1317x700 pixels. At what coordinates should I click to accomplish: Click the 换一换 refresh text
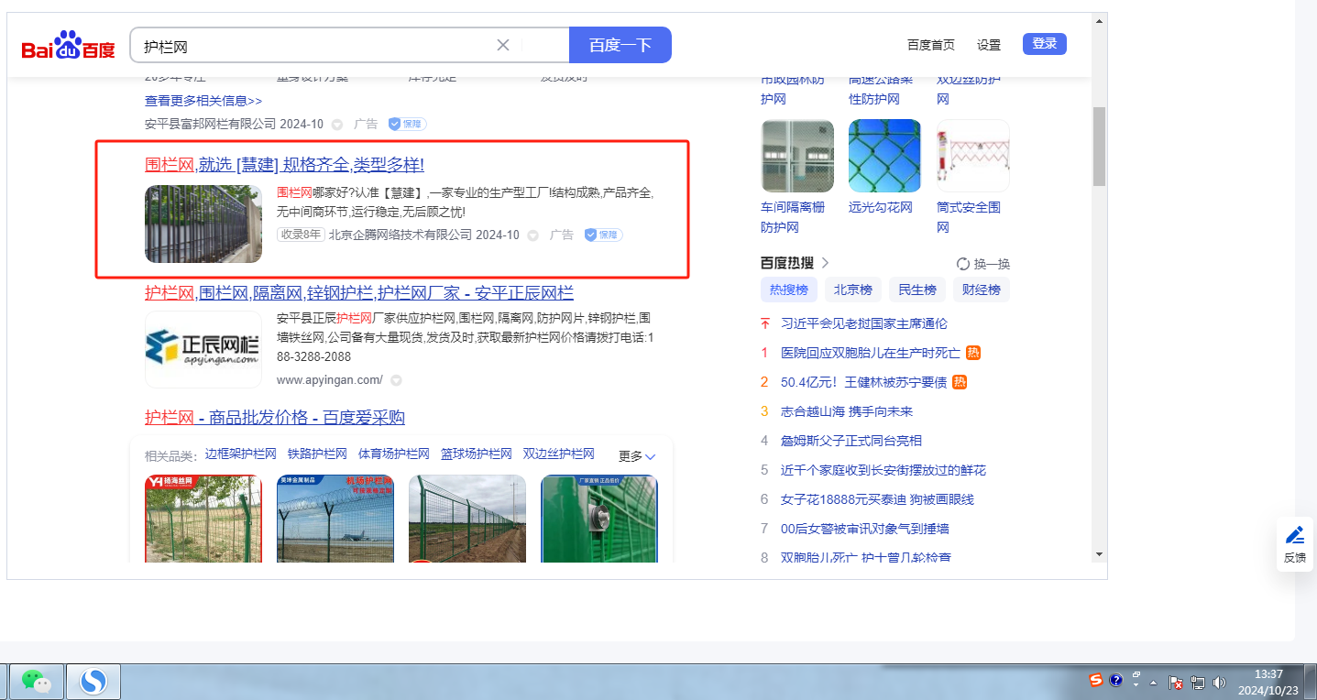pyautogui.click(x=992, y=264)
